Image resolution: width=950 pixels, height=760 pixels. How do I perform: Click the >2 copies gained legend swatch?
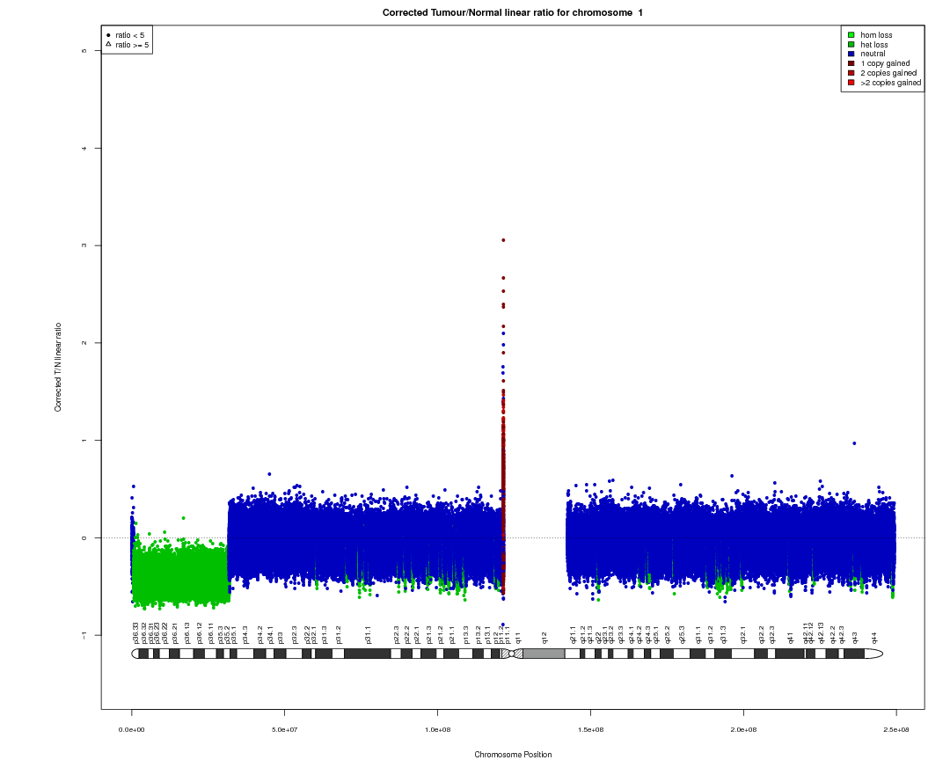click(851, 83)
